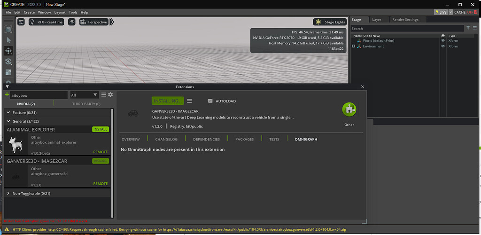Select AI ANIMAL EXPLORER extension entry

[57, 140]
